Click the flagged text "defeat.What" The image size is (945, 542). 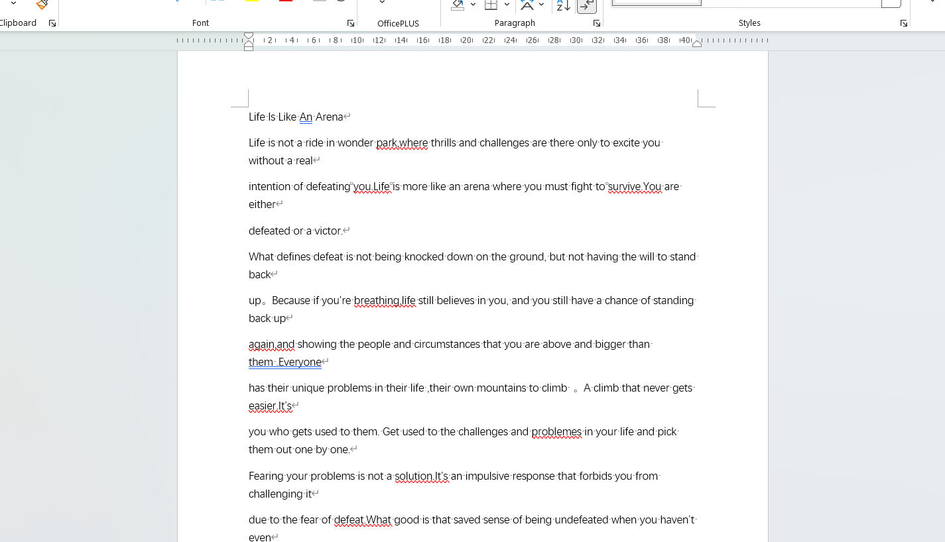[x=363, y=520]
